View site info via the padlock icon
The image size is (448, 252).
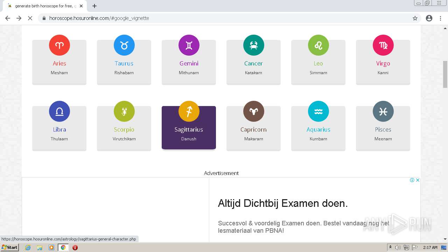[44, 18]
